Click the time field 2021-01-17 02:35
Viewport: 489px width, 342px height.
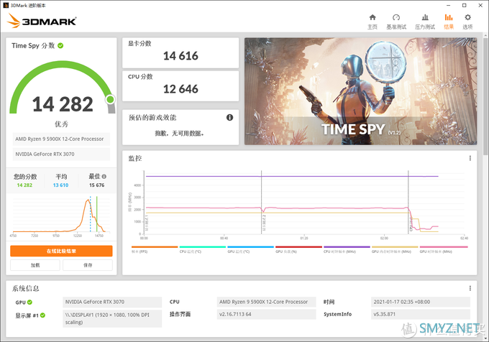click(421, 302)
